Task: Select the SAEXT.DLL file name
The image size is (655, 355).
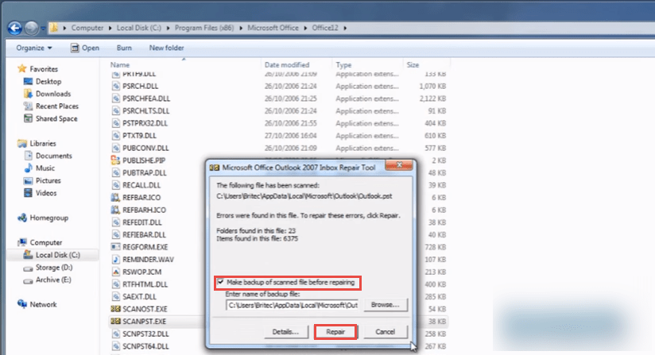Action: [140, 296]
